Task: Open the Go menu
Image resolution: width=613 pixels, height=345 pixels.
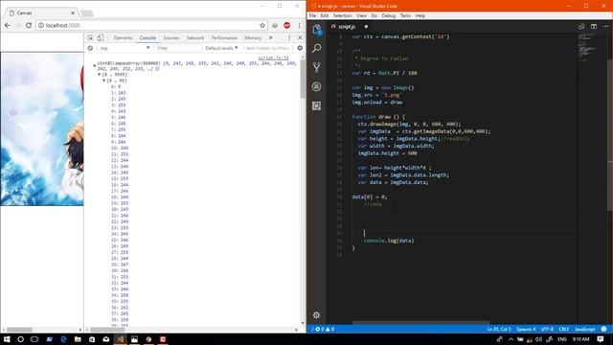Action: pyautogui.click(x=375, y=15)
